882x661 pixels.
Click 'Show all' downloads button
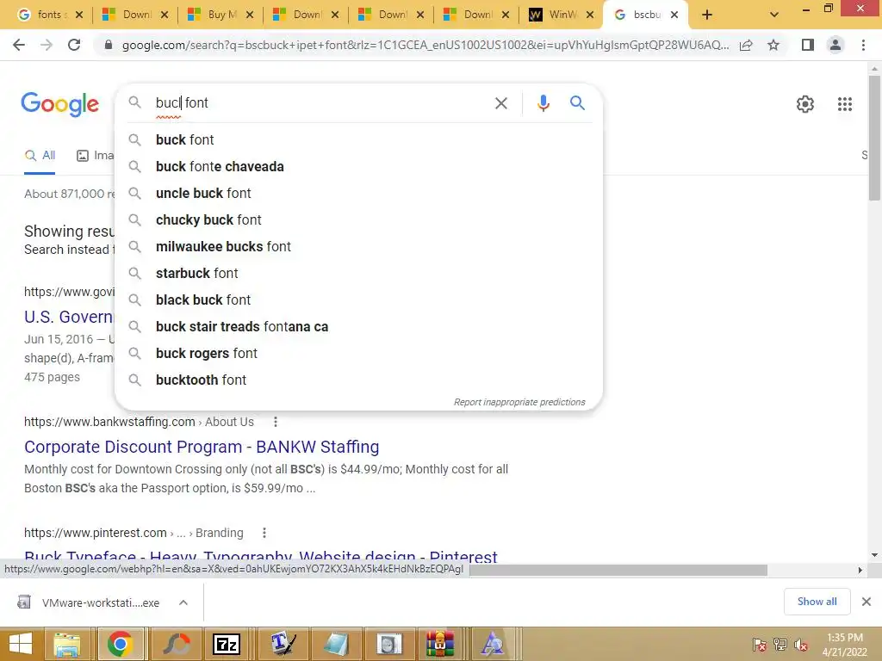[x=817, y=602]
